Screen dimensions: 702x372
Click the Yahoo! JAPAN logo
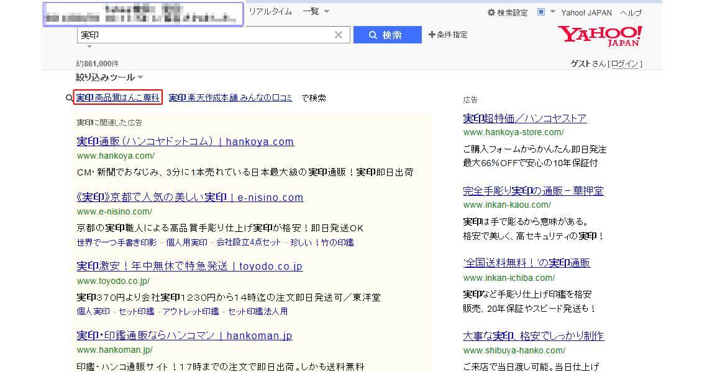coord(600,36)
